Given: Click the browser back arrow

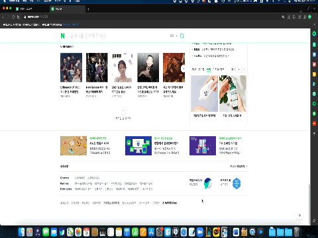Looking at the screenshot, I should point(3,17).
